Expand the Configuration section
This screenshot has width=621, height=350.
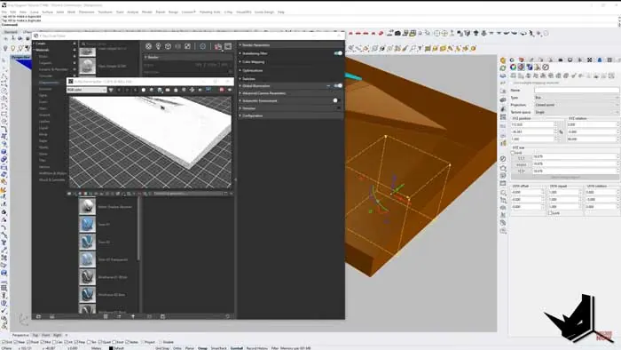[252, 115]
